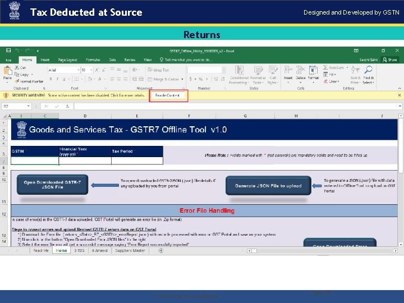Click the Cut scissors icon
This screenshot has height=303, width=404.
pyautogui.click(x=17, y=67)
